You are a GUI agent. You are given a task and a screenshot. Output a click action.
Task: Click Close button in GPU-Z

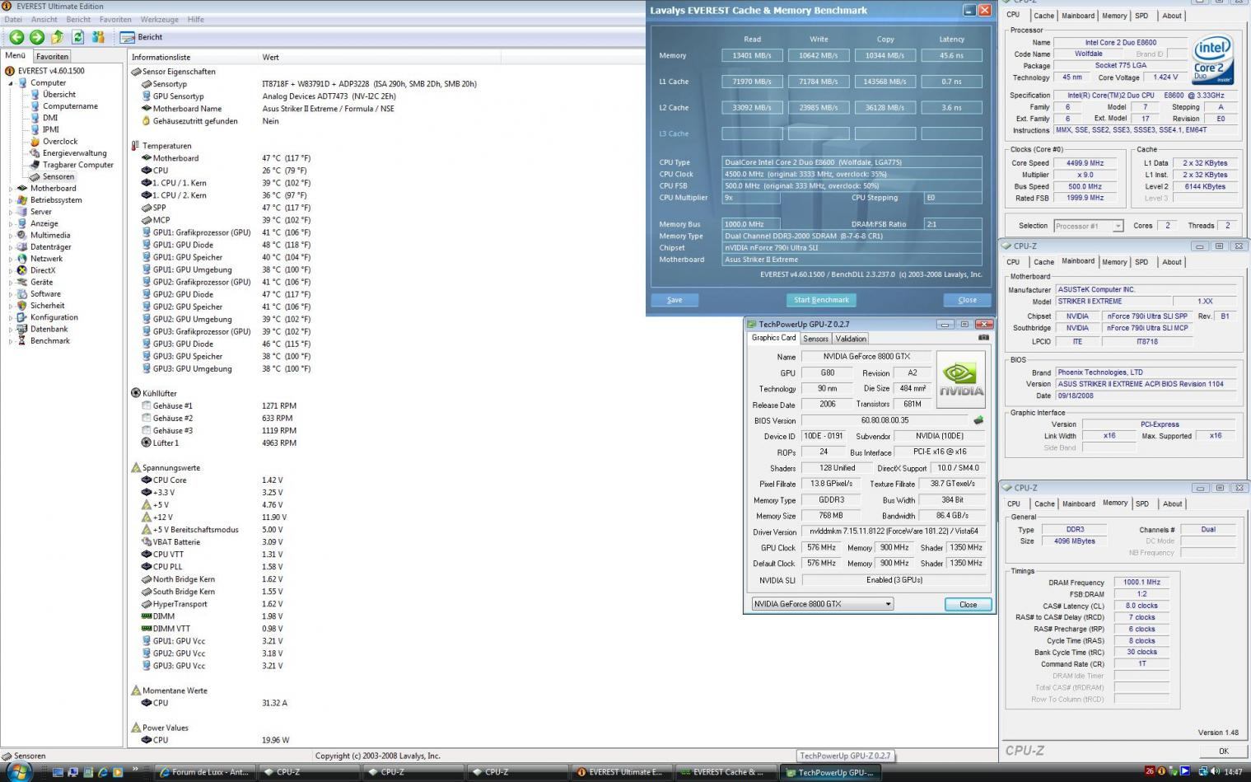coord(968,604)
